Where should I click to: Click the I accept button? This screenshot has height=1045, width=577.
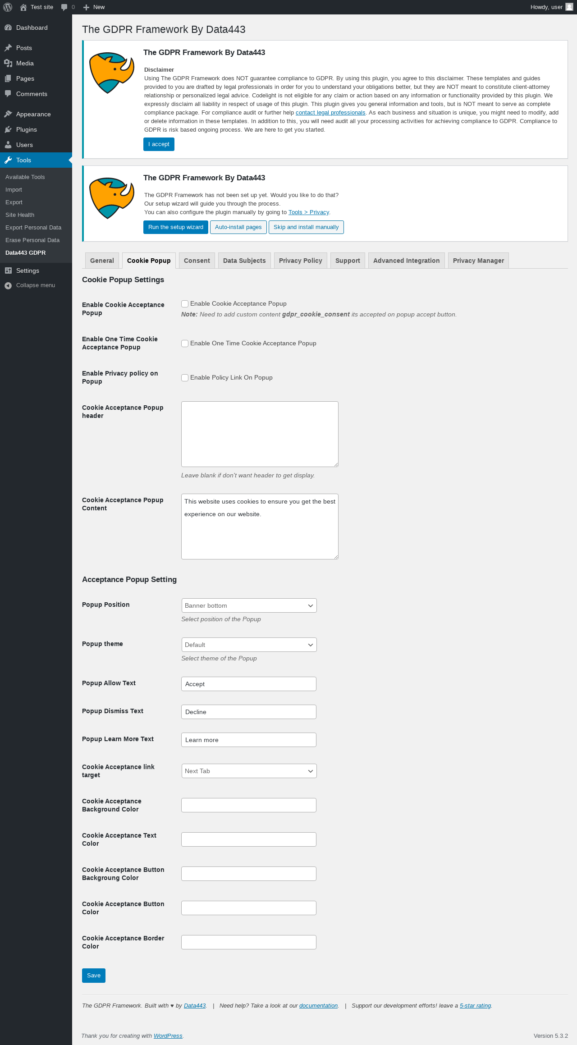click(159, 144)
